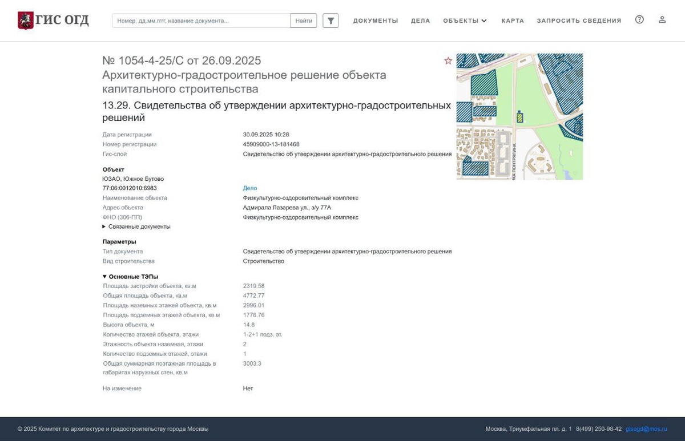Go to the Карта menu item

click(513, 21)
